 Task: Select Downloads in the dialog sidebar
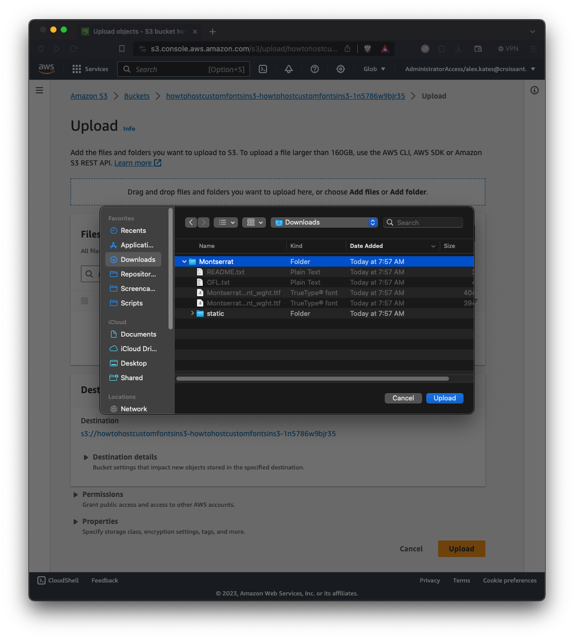(x=133, y=259)
